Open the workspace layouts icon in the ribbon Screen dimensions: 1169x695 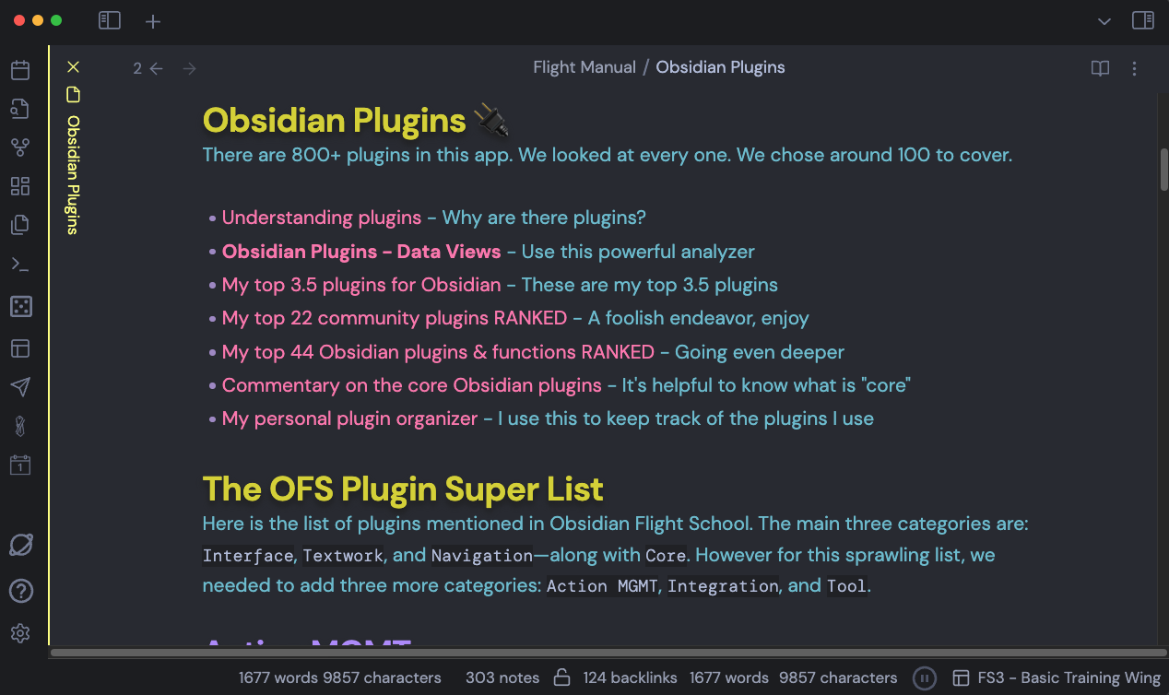20,347
